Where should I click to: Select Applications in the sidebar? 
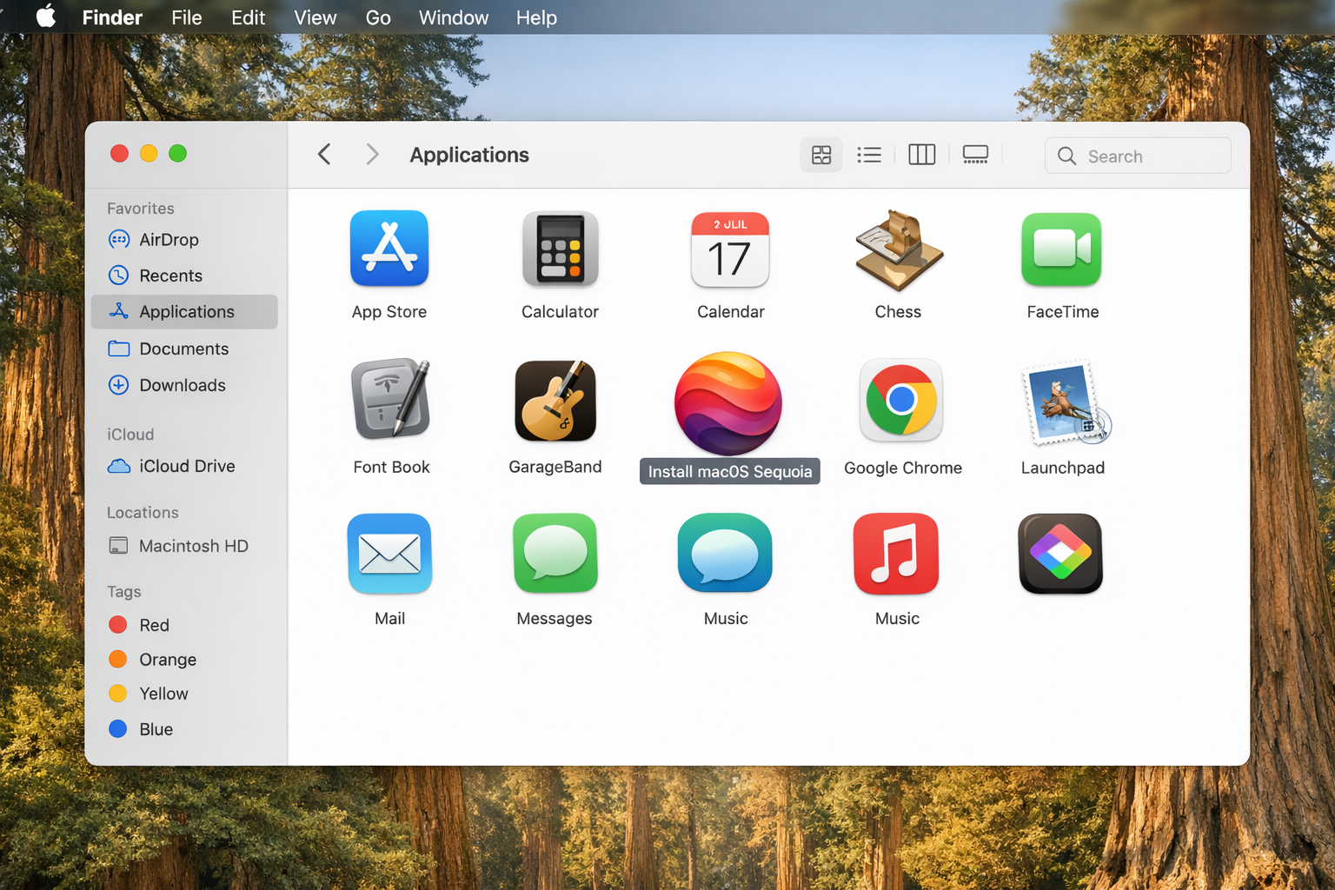[x=184, y=312]
